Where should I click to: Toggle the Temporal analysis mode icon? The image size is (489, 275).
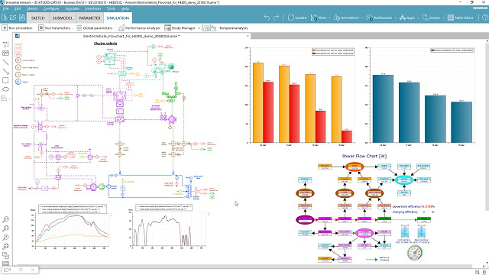(x=206, y=27)
